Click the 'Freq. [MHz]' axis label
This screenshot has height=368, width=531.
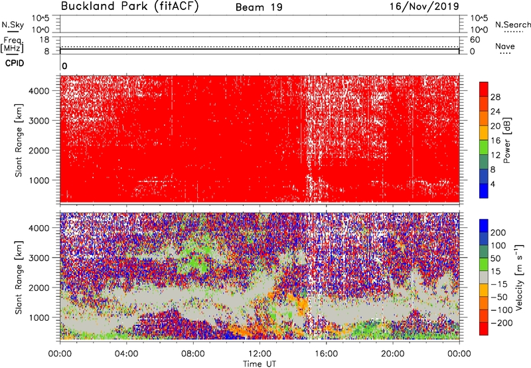tap(12, 45)
